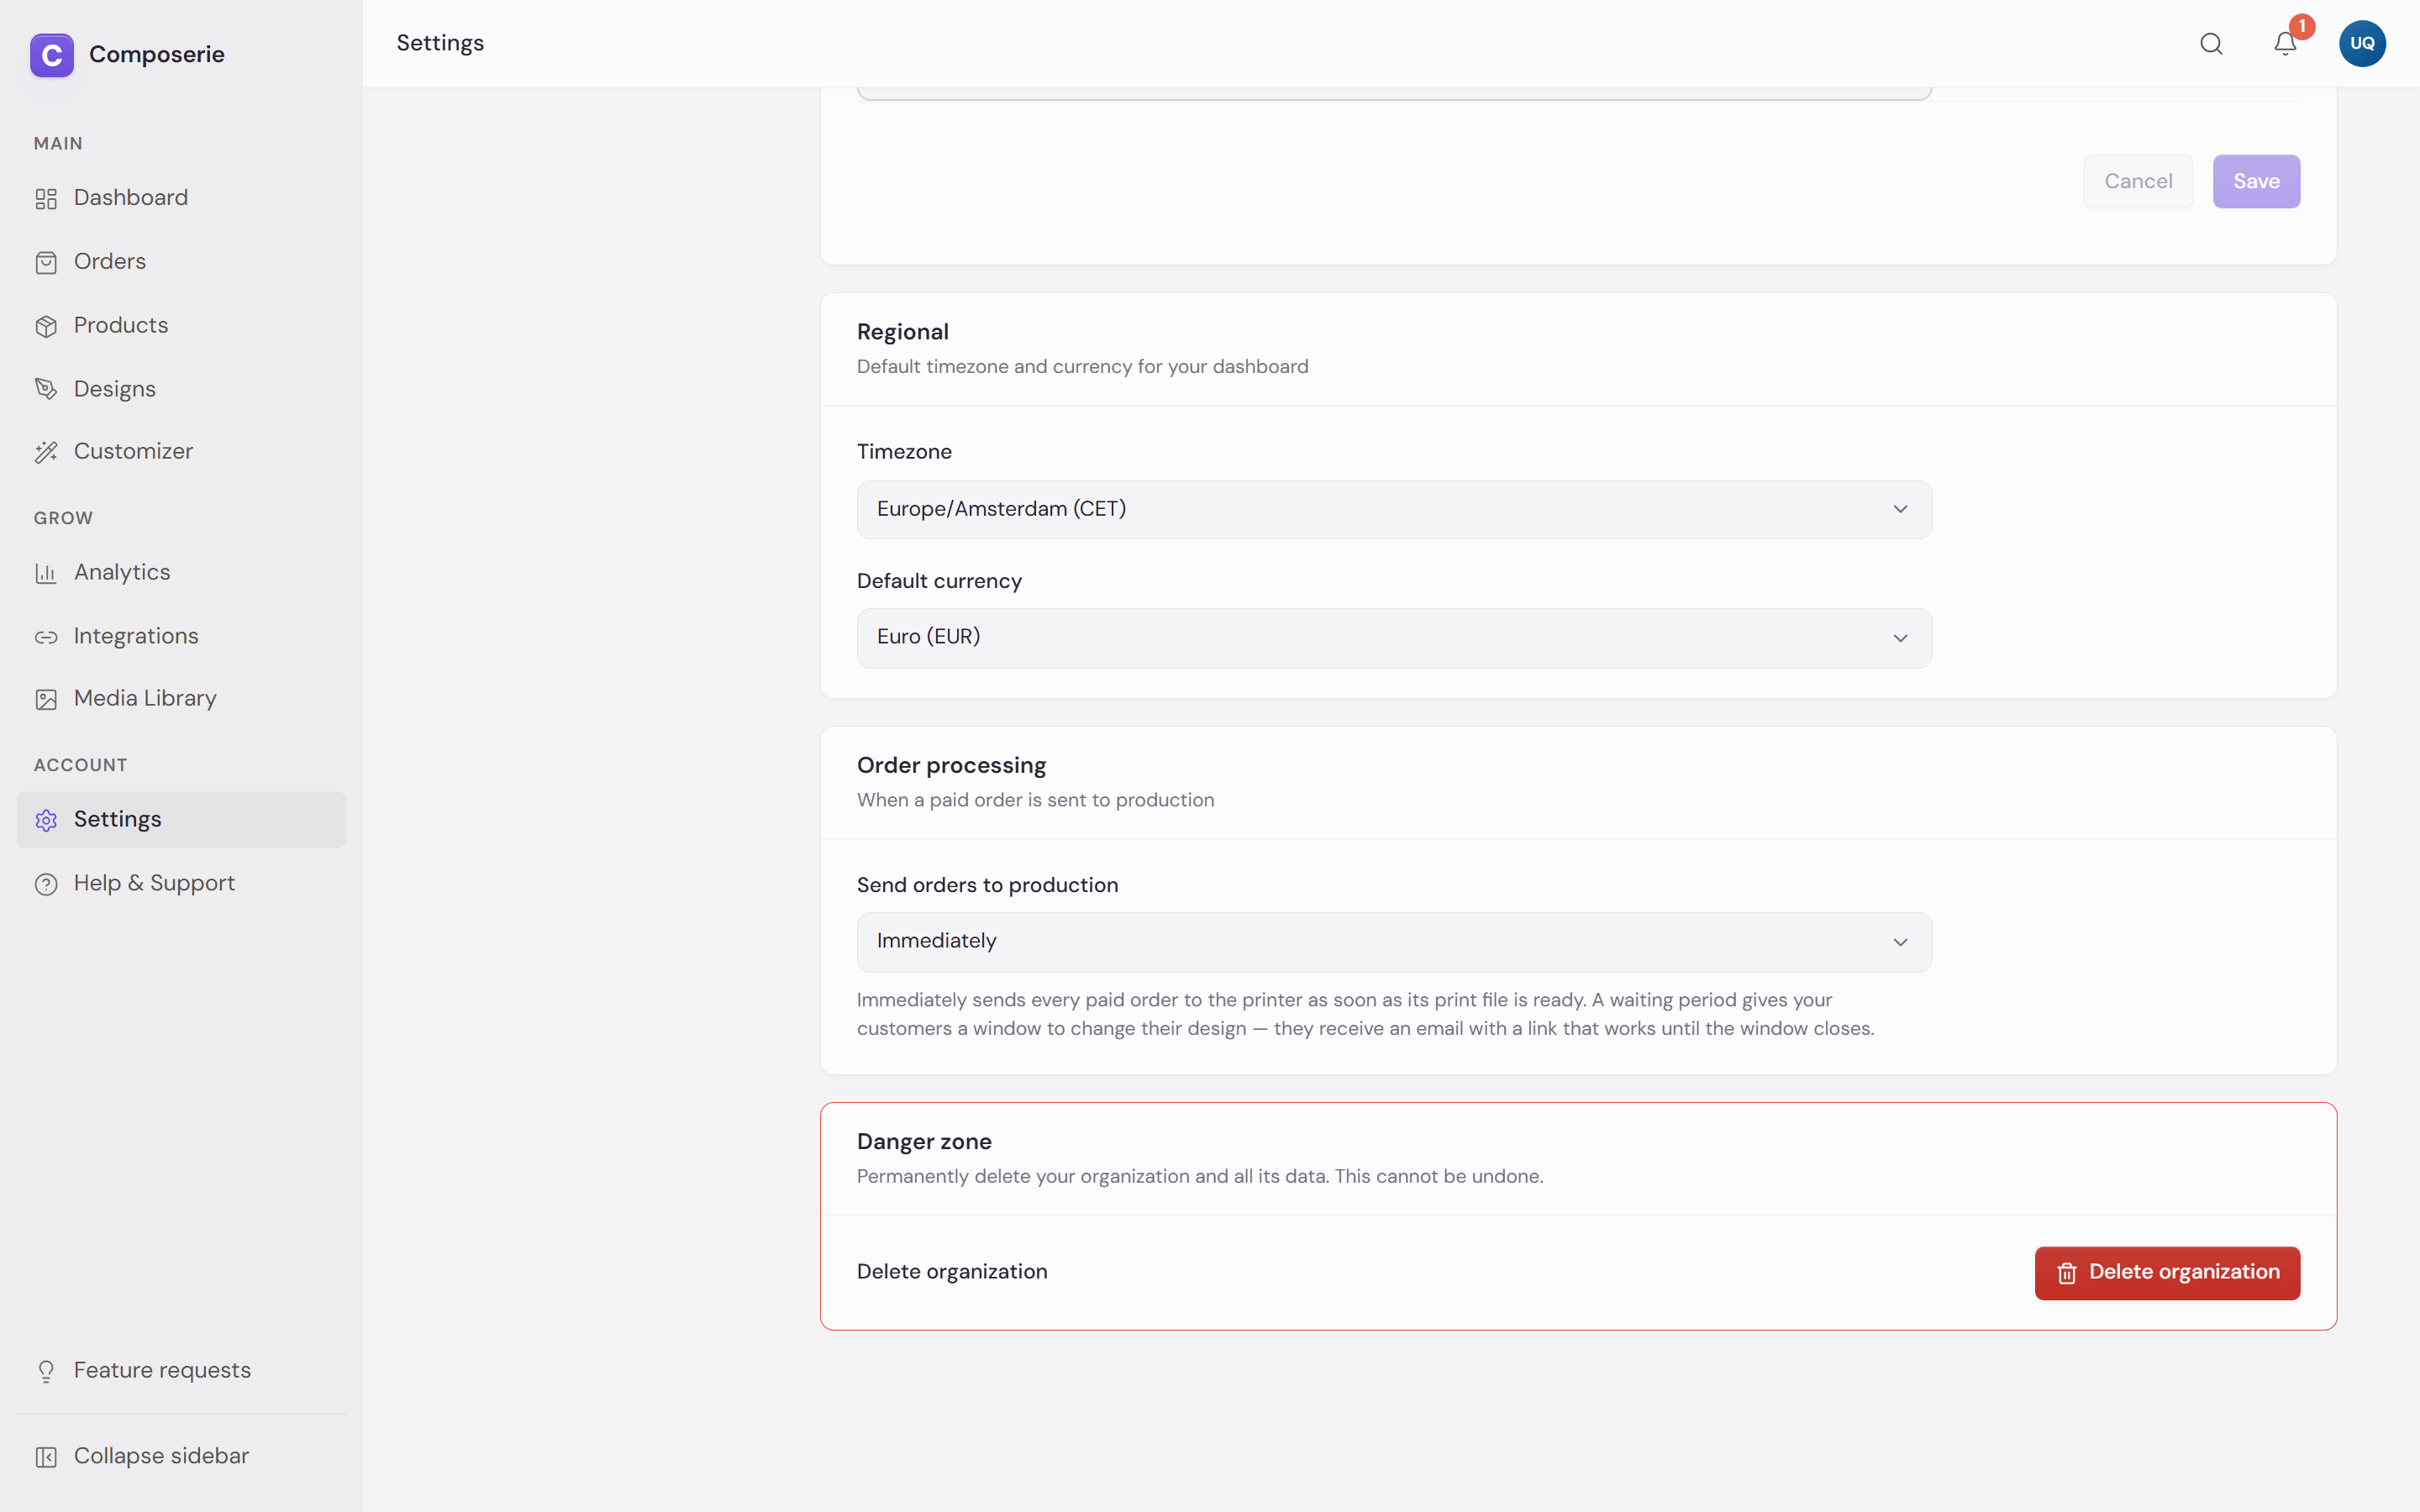Click the Customizer wand icon
The height and width of the screenshot is (1512, 2420).
[x=46, y=452]
